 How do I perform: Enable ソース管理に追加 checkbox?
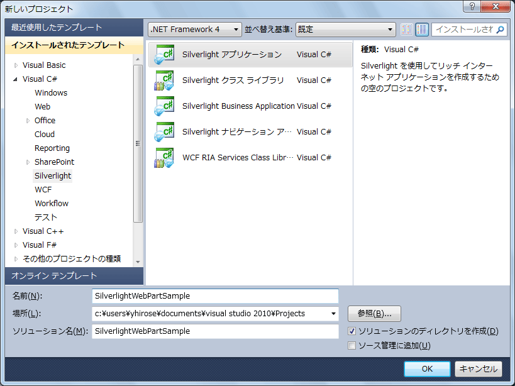352,346
